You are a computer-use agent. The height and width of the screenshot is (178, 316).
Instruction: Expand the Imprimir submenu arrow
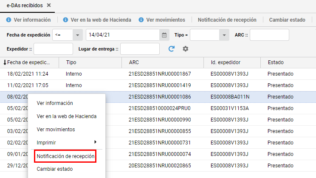point(95,142)
